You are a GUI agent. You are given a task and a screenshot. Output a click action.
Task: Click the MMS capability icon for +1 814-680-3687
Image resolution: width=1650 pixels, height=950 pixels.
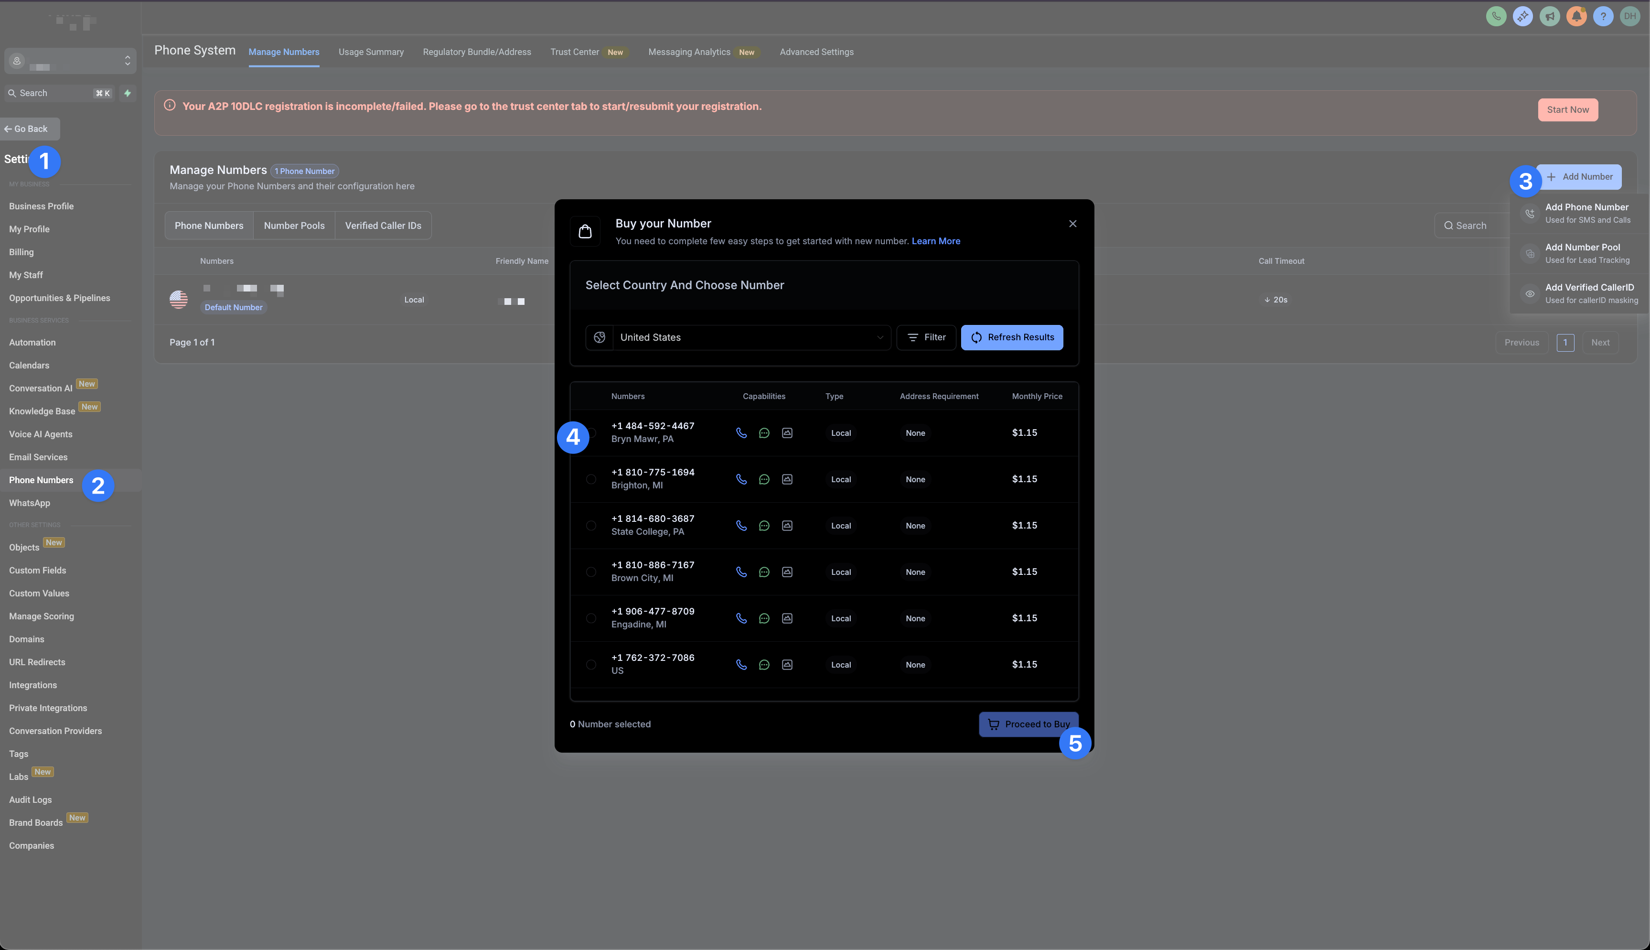(x=787, y=526)
